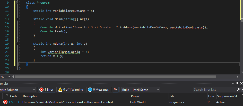The height and width of the screenshot is (106, 243).
Task: Collapse the Main method outline
Action: pos(17,19)
